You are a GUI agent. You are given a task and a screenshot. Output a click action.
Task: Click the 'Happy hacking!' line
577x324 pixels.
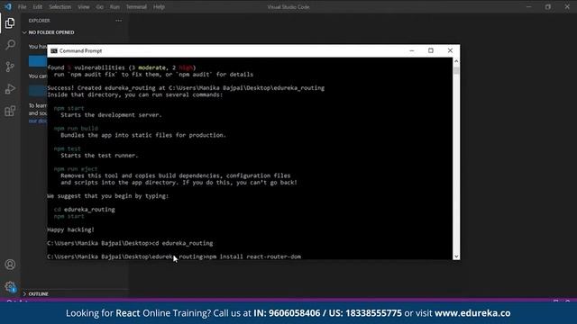70,229
